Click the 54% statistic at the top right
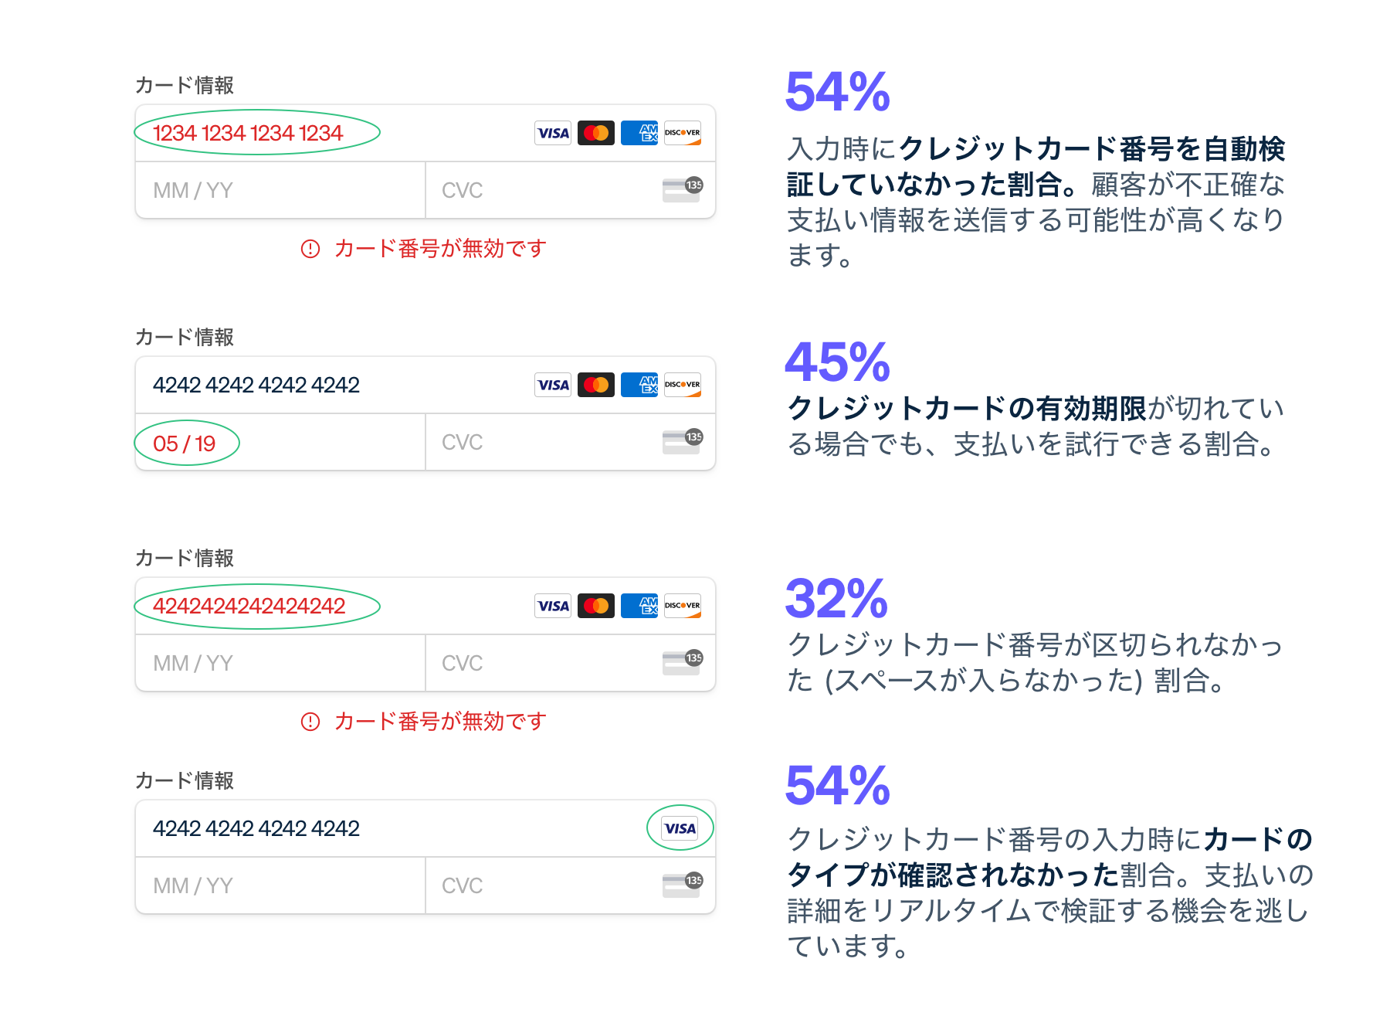 [836, 93]
